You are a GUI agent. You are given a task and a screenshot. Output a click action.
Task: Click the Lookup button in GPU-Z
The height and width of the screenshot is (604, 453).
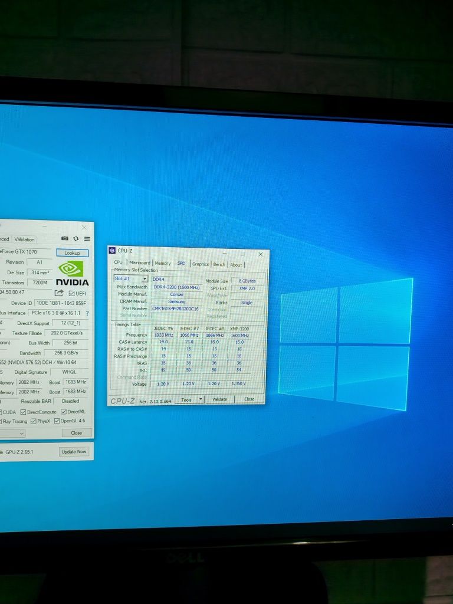pos(72,252)
